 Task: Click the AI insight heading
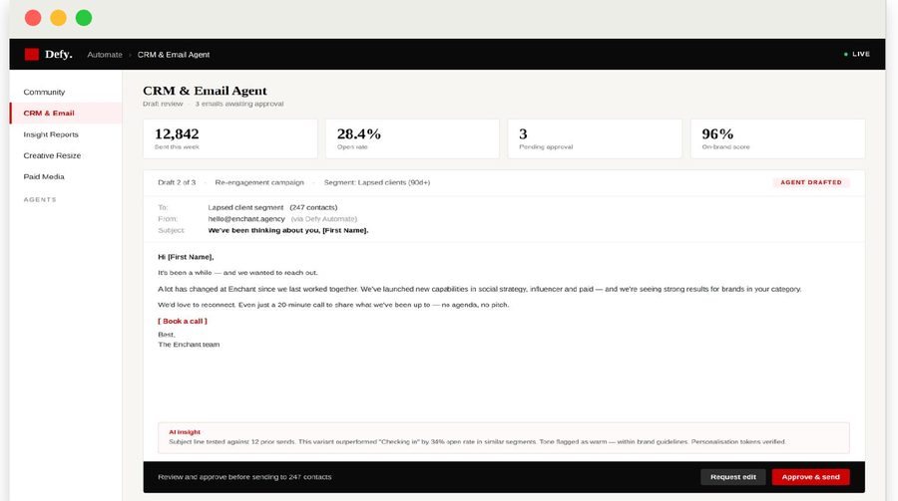pyautogui.click(x=185, y=432)
